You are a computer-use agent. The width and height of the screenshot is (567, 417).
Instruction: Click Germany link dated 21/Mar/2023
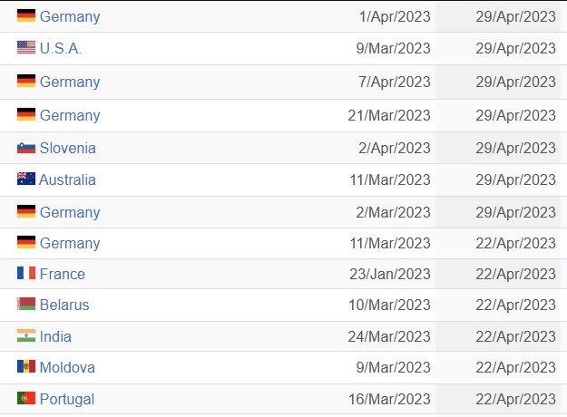click(x=70, y=116)
